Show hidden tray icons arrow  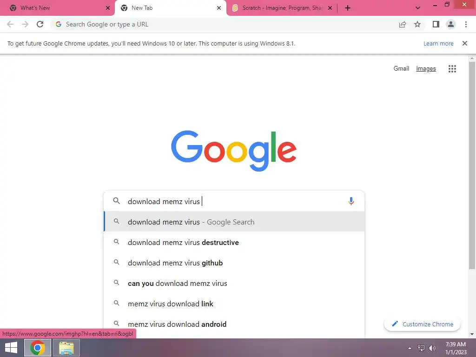[410, 348]
